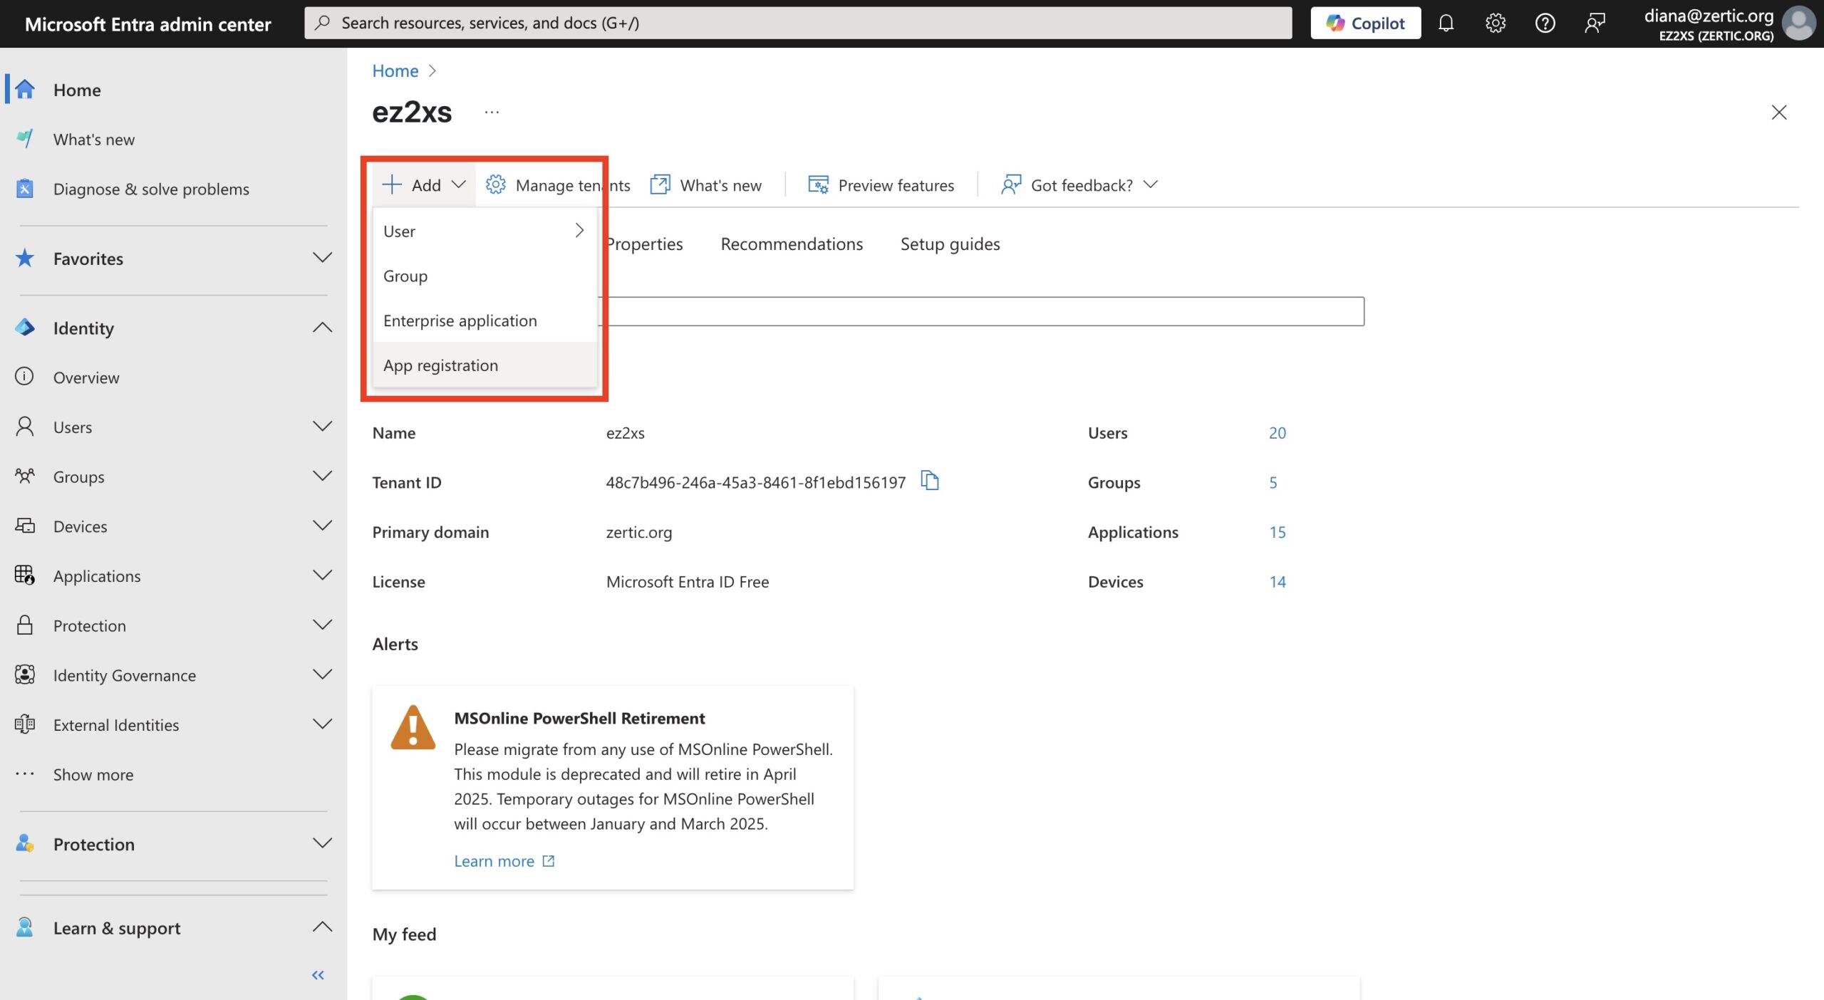Copy the Tenant ID with copy icon

pos(929,481)
